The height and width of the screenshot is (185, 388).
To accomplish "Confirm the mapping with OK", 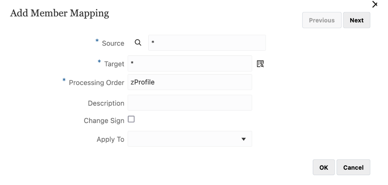I will (x=324, y=167).
